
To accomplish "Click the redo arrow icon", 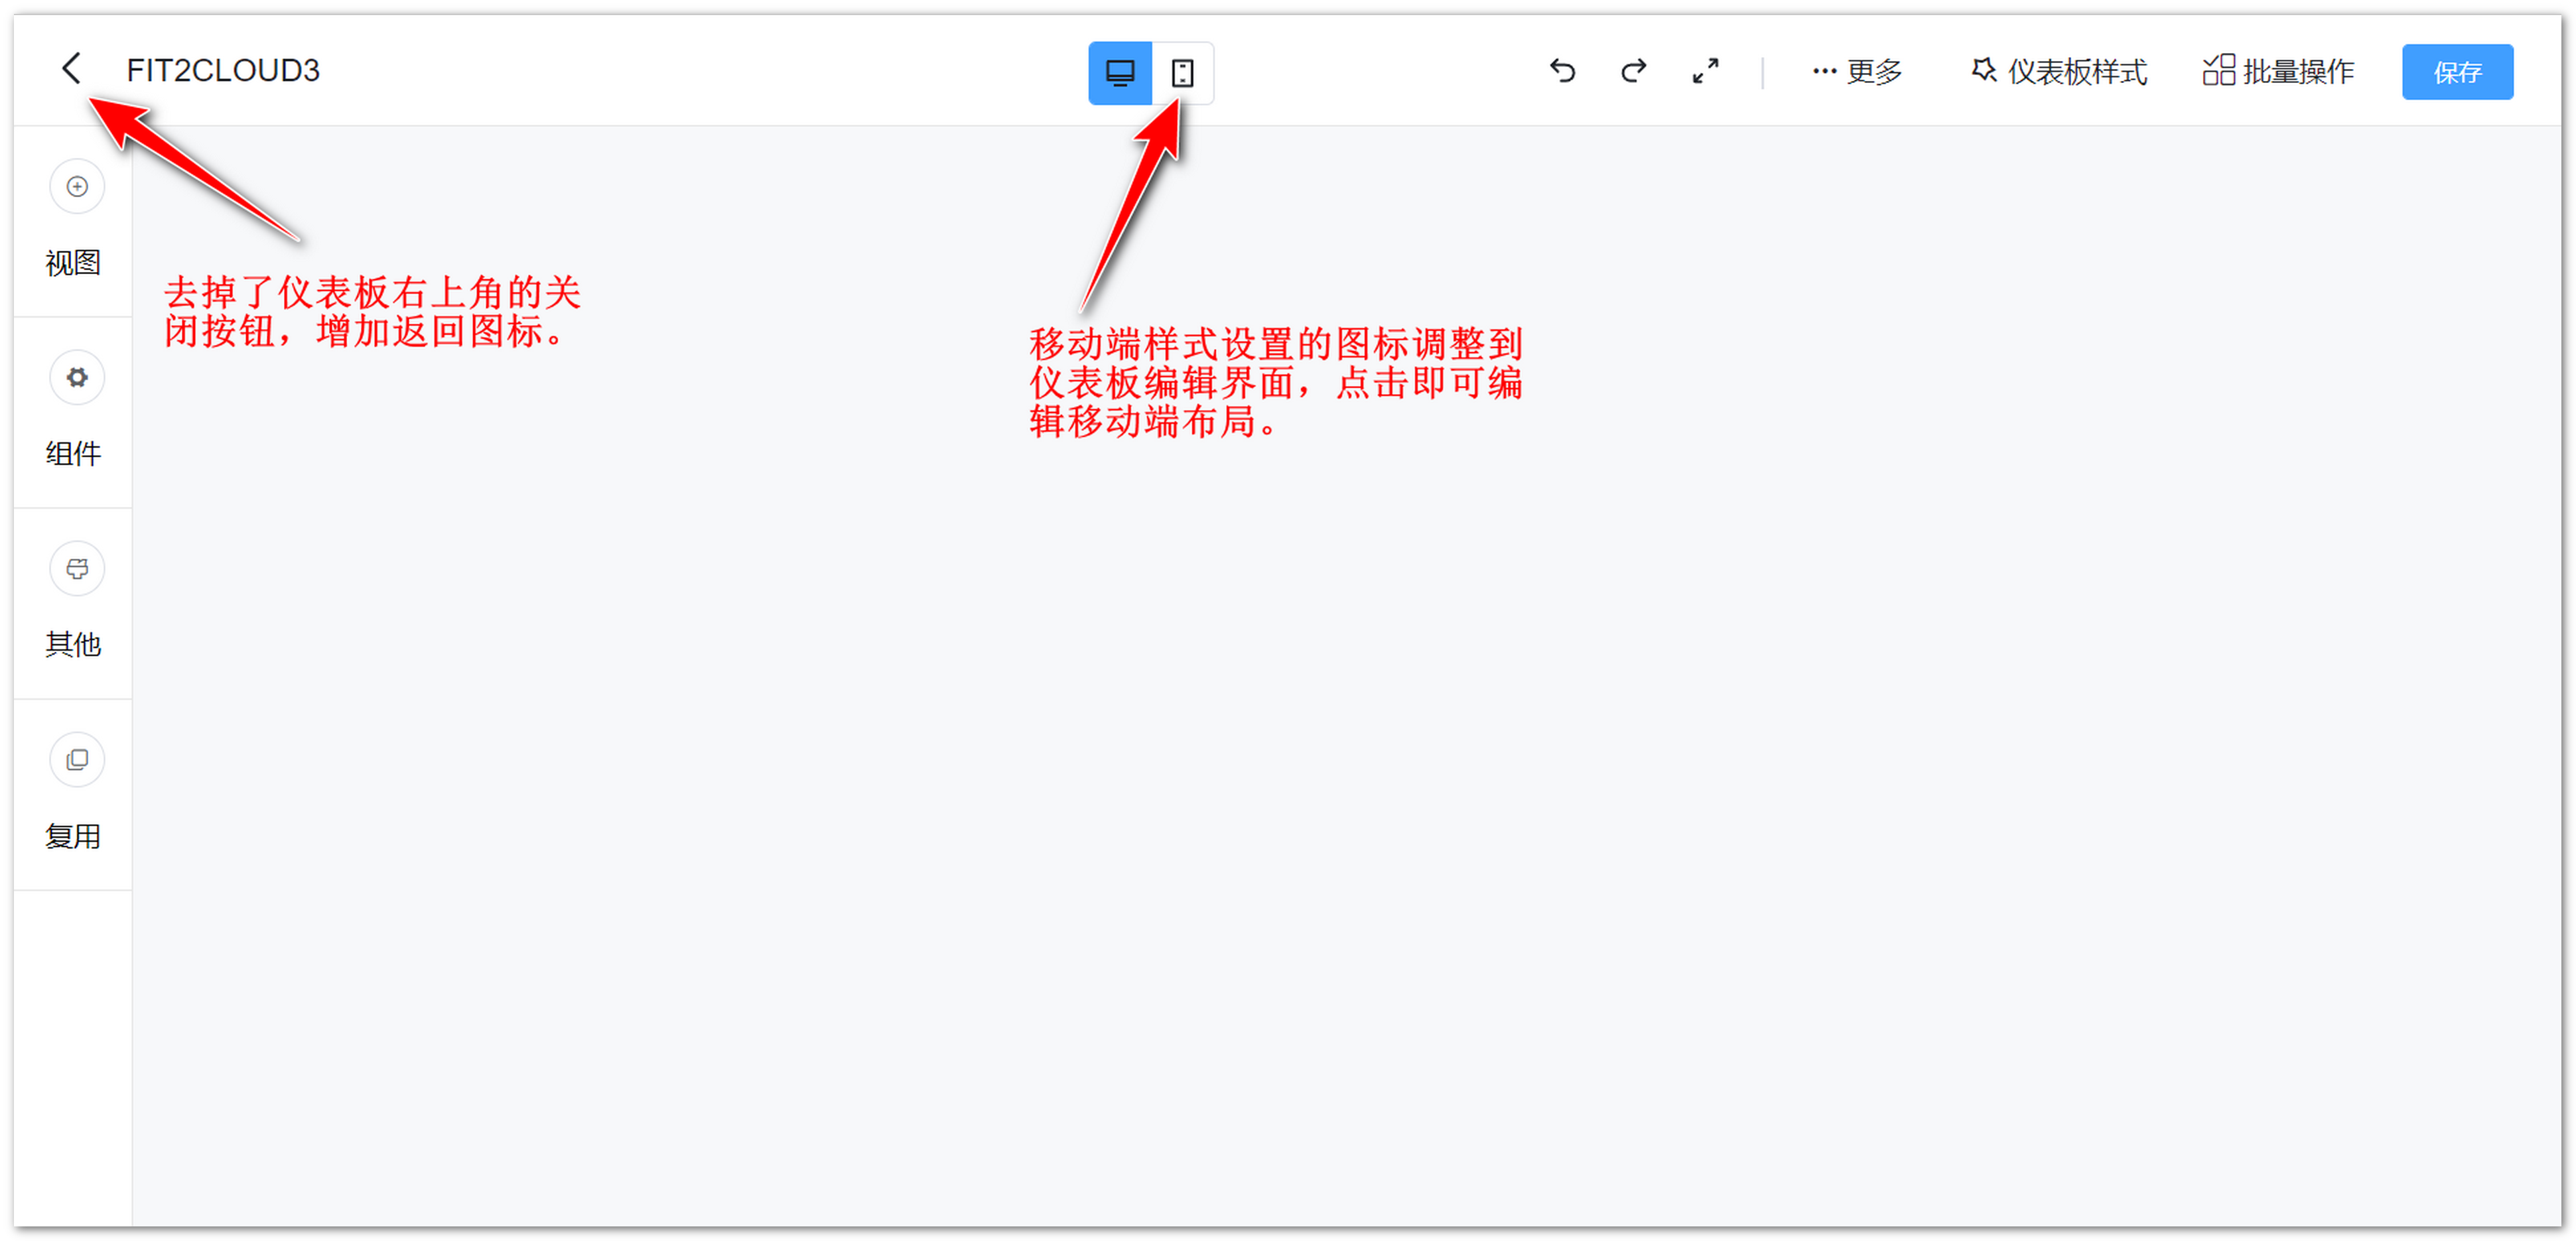I will pyautogui.click(x=1633, y=71).
